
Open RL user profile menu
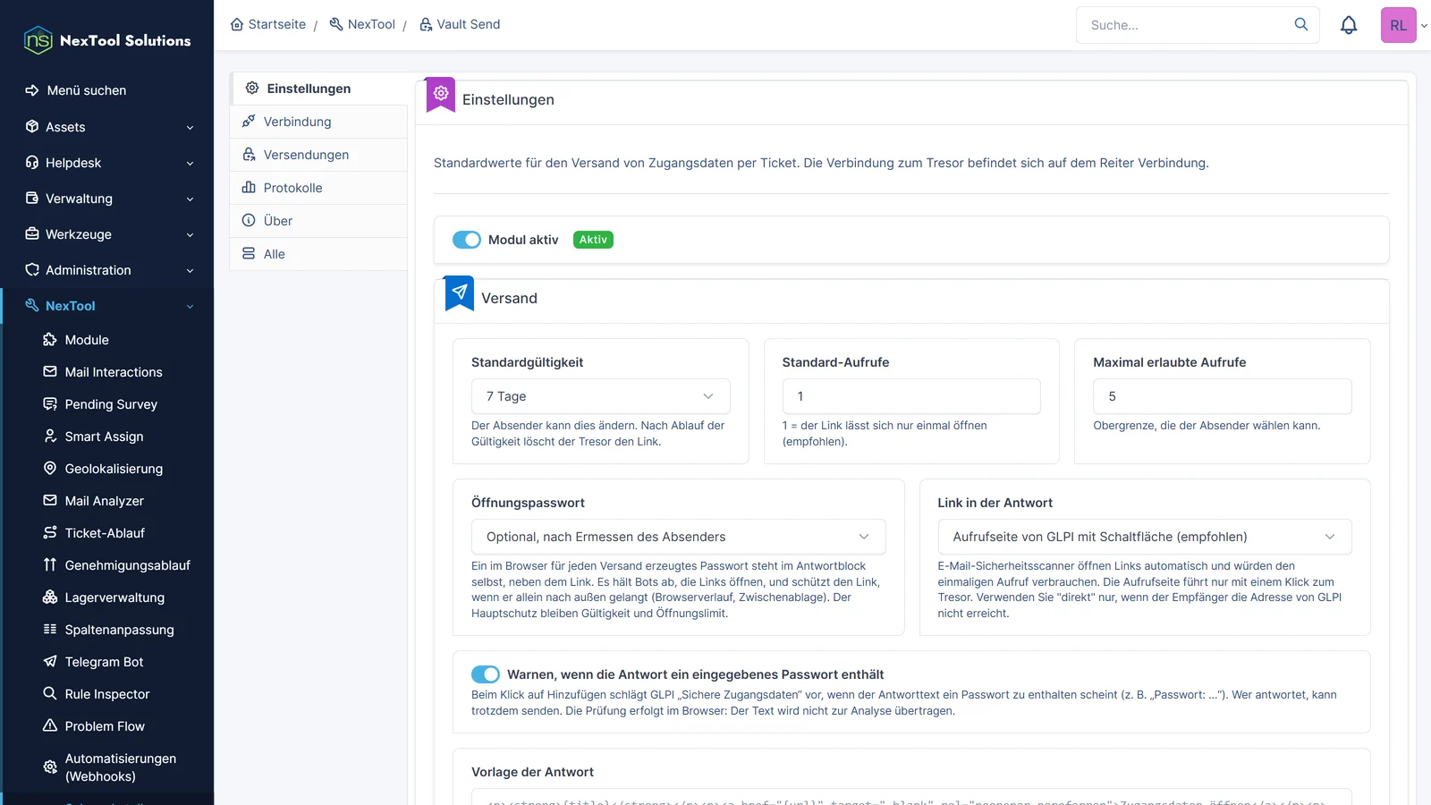(x=1404, y=25)
